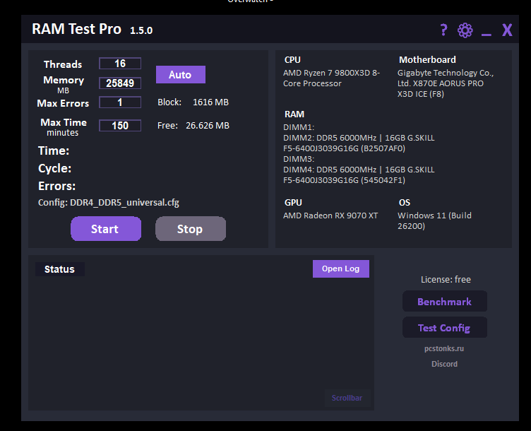Screen dimensions: 531x431
Task: Click the AMD Ryzen 7 9800X3D text
Action: [332, 78]
